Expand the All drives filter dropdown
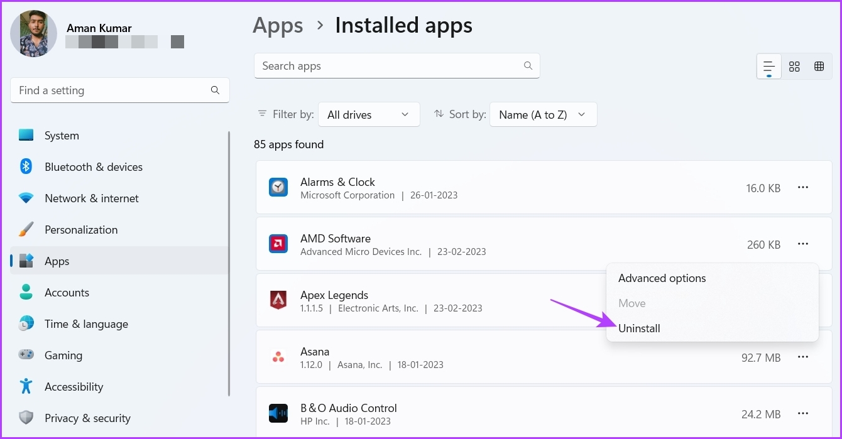The width and height of the screenshot is (842, 439). [369, 114]
